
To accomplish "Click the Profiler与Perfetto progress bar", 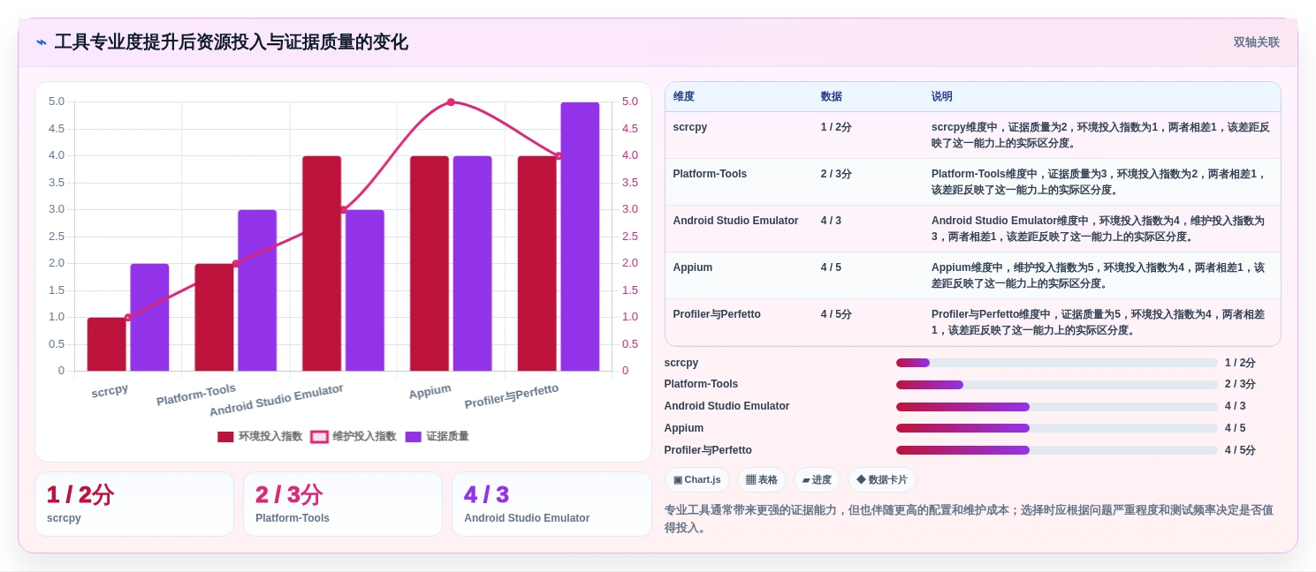I will coord(1056,450).
